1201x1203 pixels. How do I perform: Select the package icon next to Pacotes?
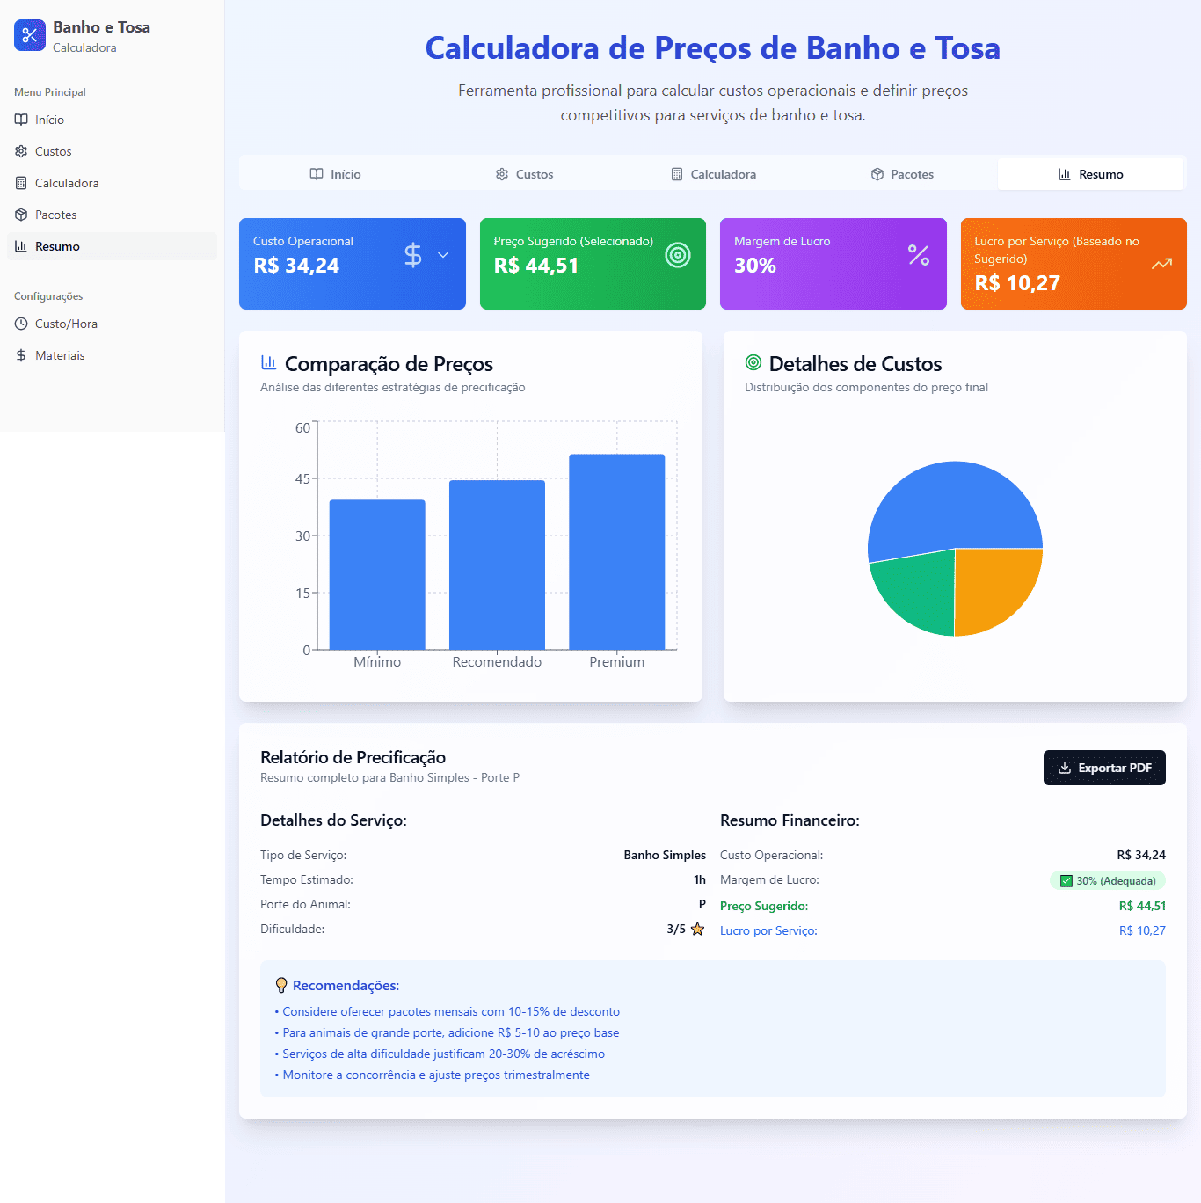[x=21, y=215]
